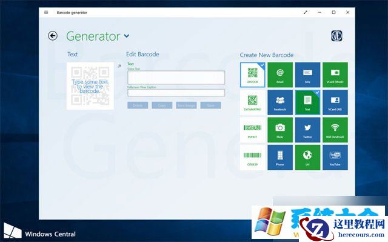Viewport: 388px width, 242px height.
Task: Choose the Wifi (Android) tile
Action: pyautogui.click(x=335, y=130)
